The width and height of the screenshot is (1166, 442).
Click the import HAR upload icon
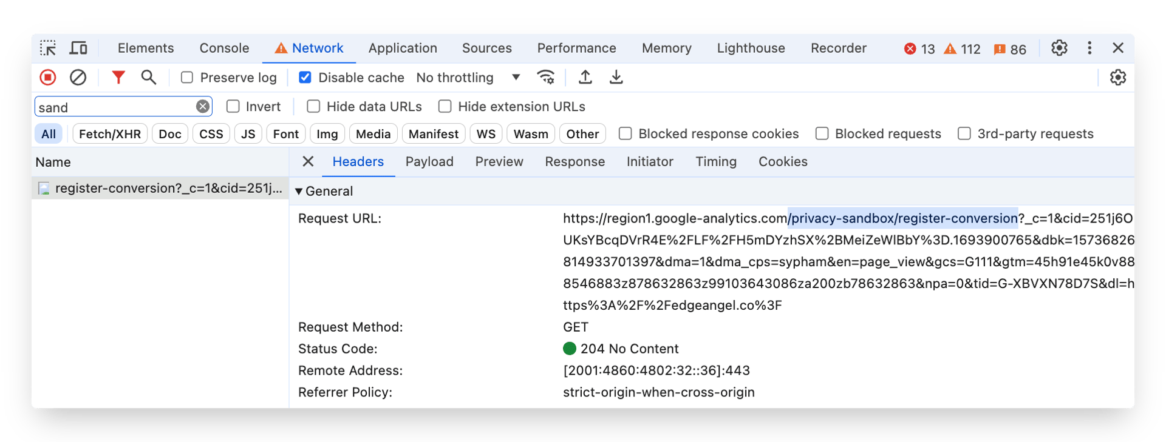point(585,78)
